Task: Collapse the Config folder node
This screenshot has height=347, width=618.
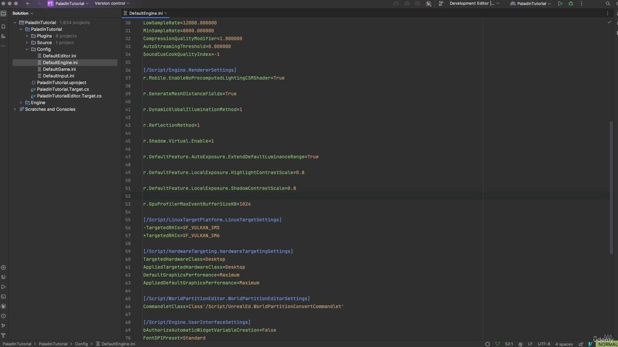Action: pyautogui.click(x=27, y=49)
